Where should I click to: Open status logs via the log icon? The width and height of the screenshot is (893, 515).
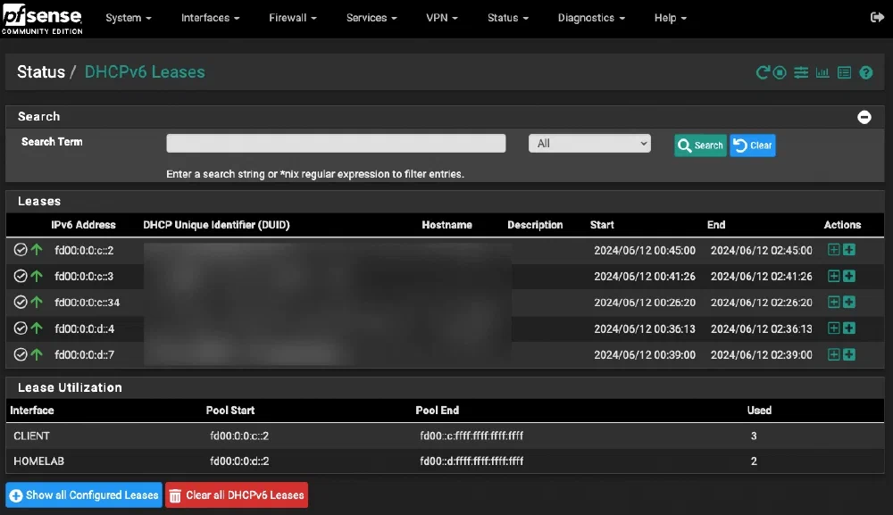pos(844,72)
